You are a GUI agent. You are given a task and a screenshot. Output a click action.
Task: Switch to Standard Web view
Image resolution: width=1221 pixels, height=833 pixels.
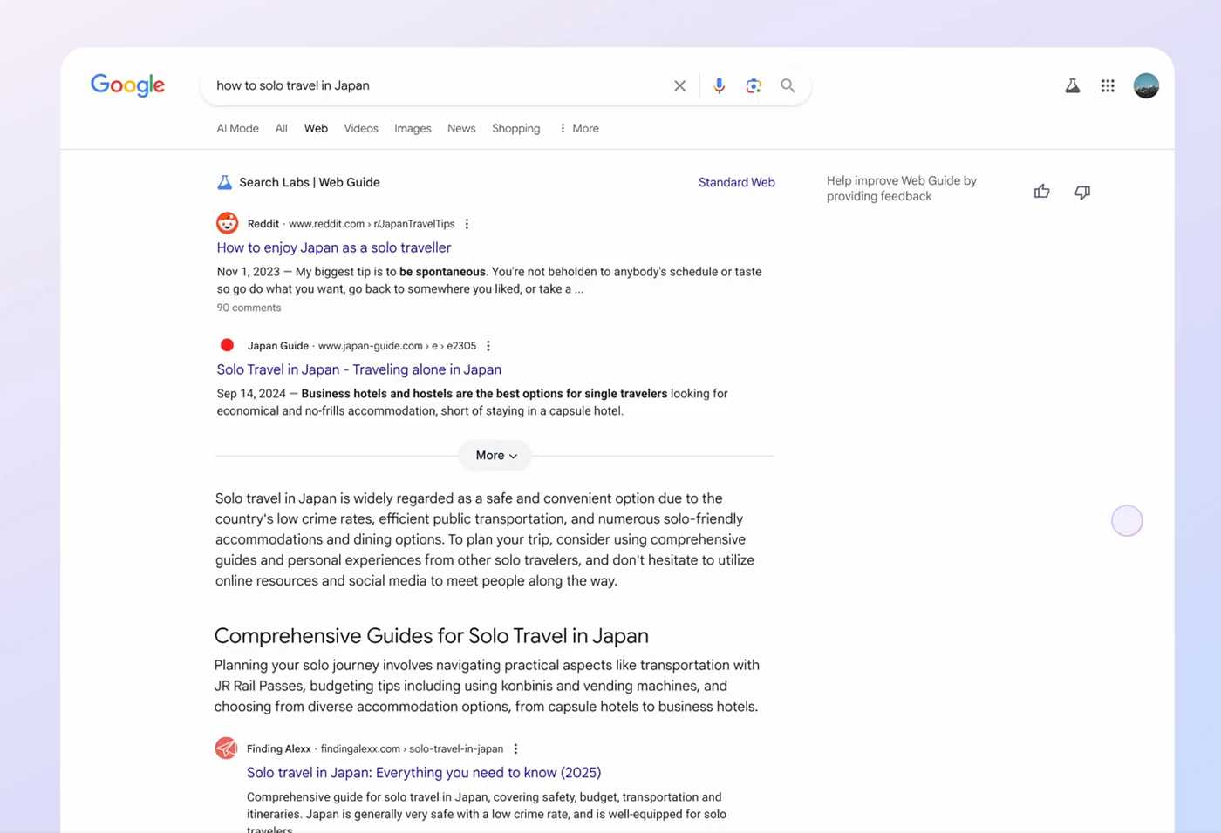tap(737, 182)
